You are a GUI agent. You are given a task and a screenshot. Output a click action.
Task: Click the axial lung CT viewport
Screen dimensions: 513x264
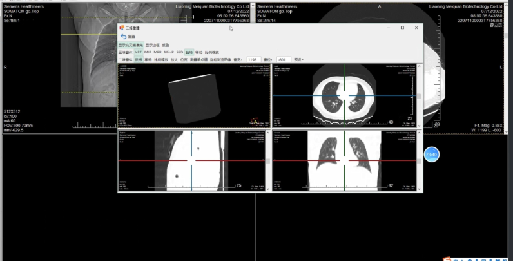click(344, 95)
